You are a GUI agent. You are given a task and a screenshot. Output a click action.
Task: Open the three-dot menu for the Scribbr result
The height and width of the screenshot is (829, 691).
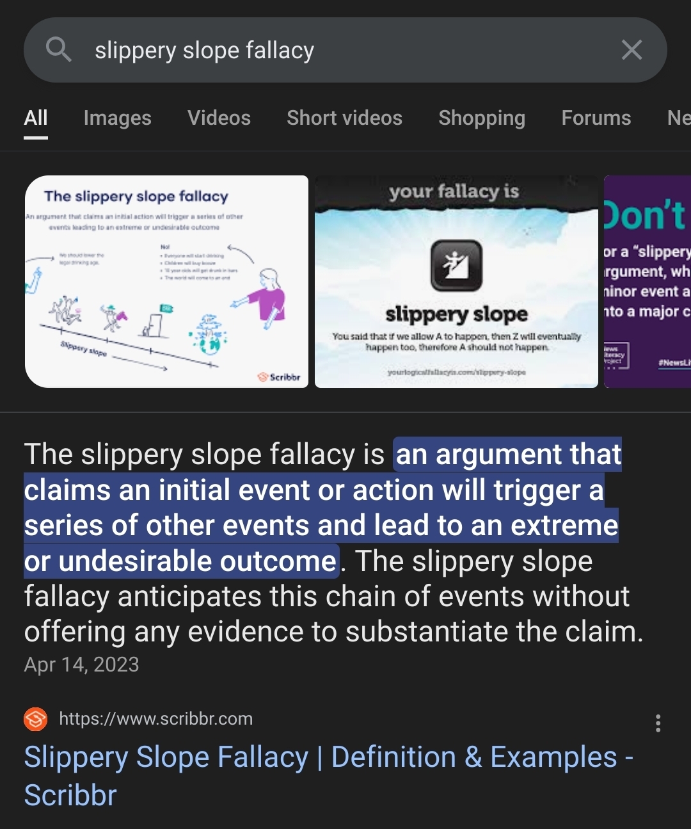[x=658, y=723]
